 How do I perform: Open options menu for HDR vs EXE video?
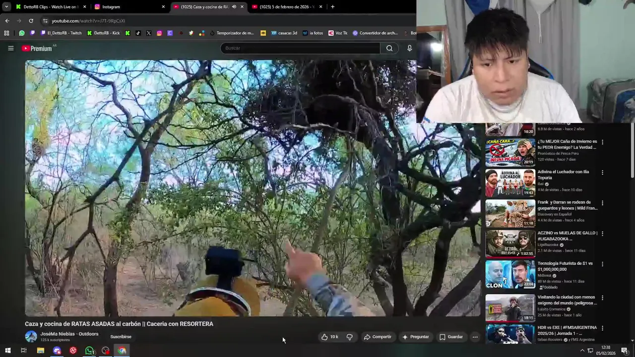coord(602,328)
